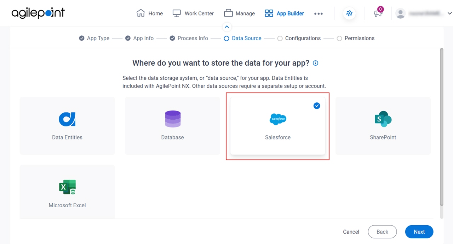Image resolution: width=453 pixels, height=244 pixels.
Task: Click the user avatar icon
Action: [x=400, y=13]
